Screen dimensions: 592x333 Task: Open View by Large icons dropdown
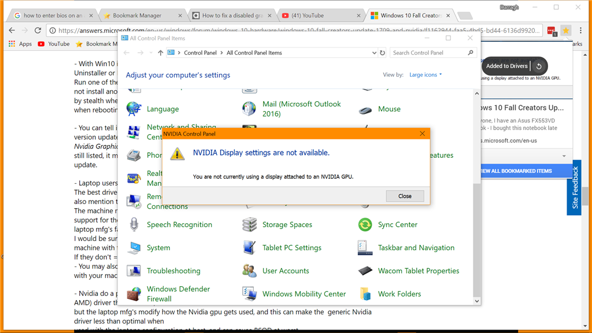click(425, 75)
